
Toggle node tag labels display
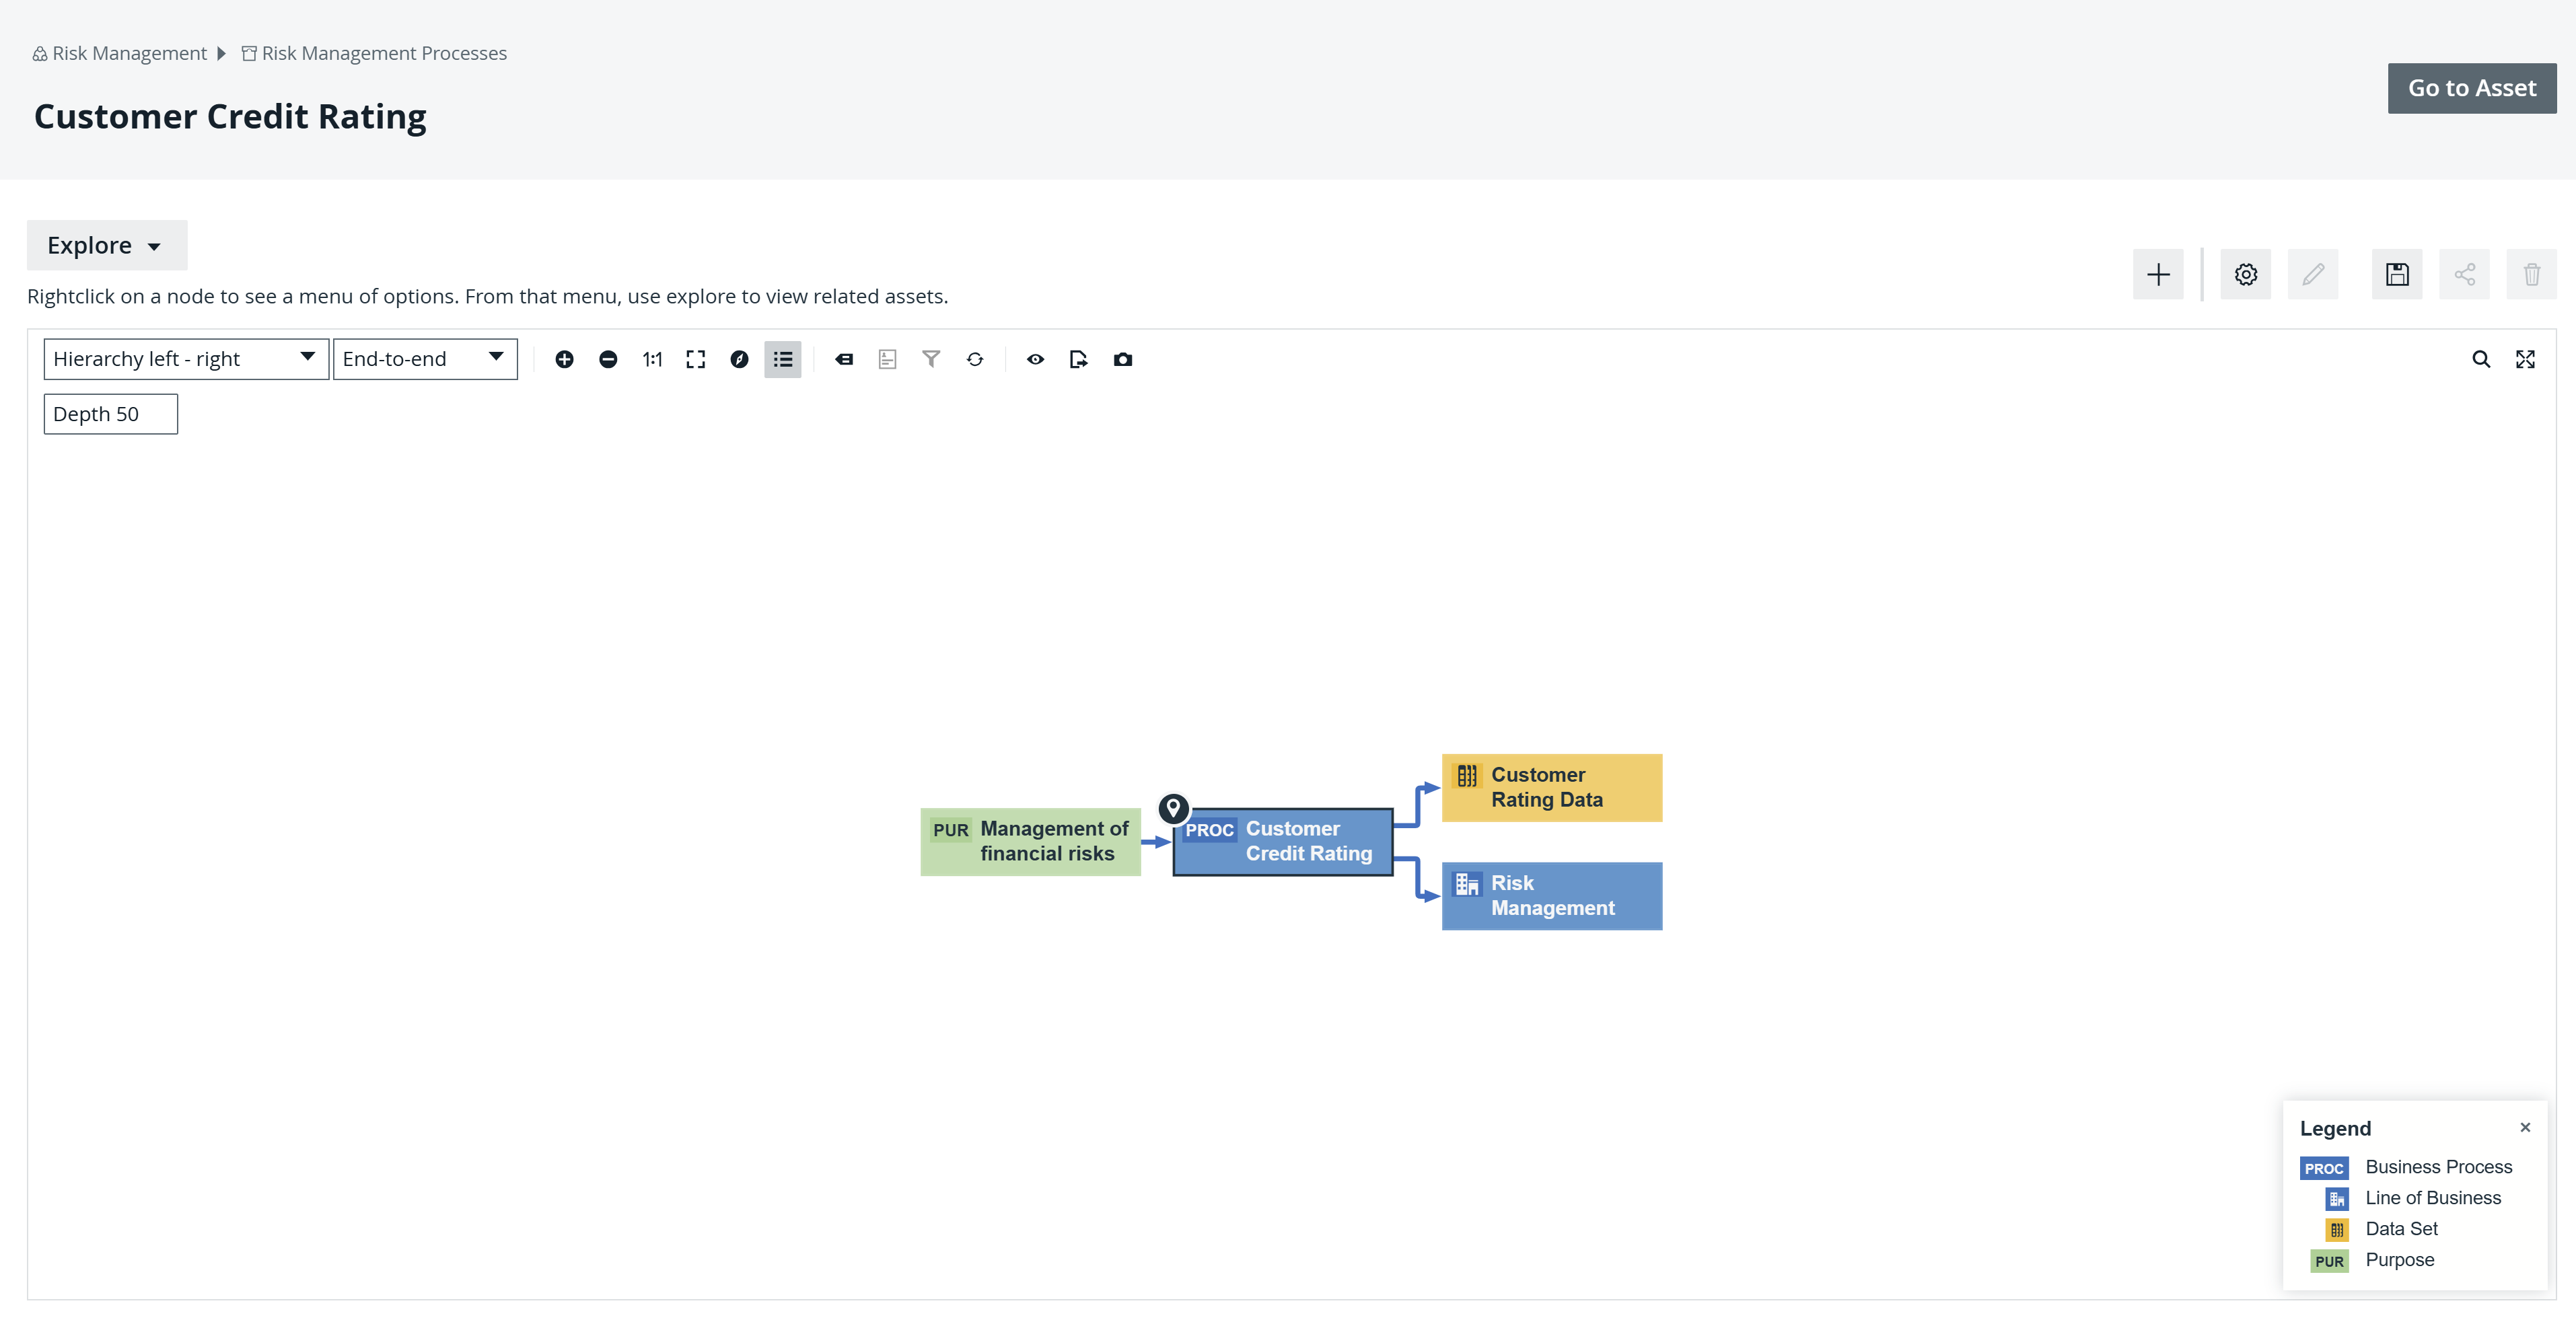844,359
